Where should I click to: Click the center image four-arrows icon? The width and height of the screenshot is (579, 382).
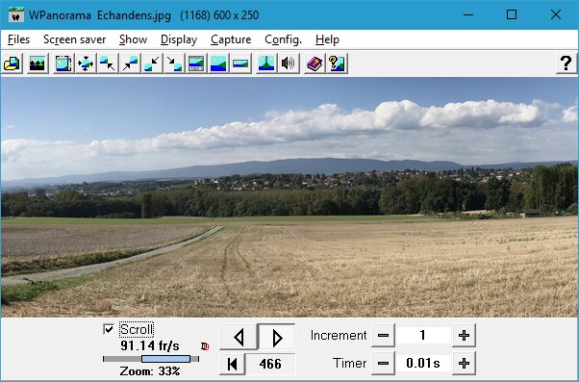86,64
